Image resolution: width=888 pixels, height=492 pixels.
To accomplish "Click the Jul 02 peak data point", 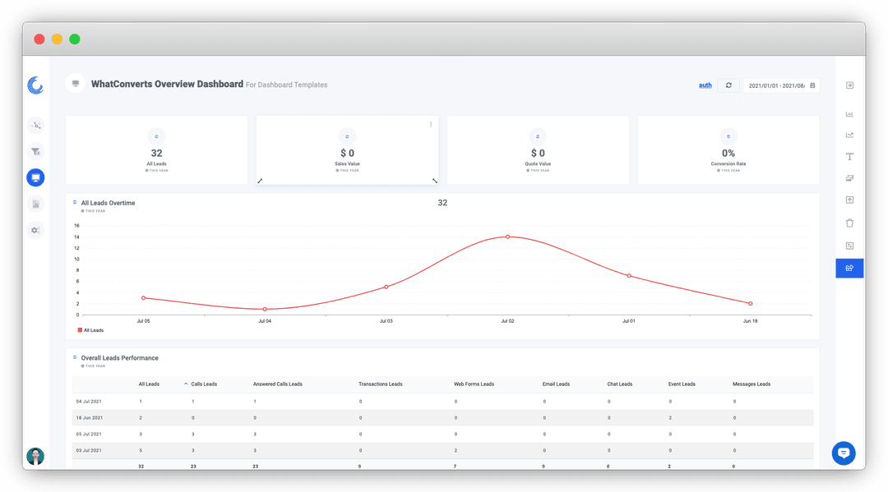I will tap(507, 237).
